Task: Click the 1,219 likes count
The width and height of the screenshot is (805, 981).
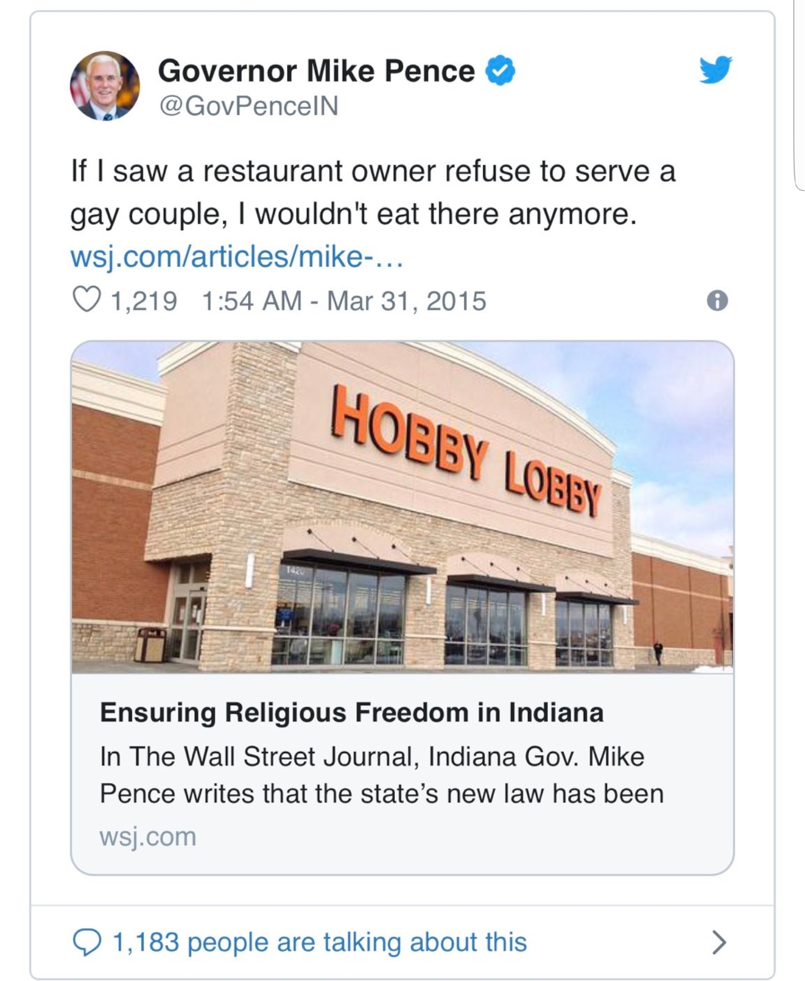Action: click(144, 301)
